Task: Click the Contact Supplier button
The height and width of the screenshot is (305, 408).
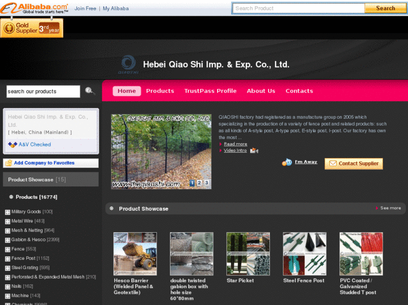Action: pyautogui.click(x=354, y=163)
